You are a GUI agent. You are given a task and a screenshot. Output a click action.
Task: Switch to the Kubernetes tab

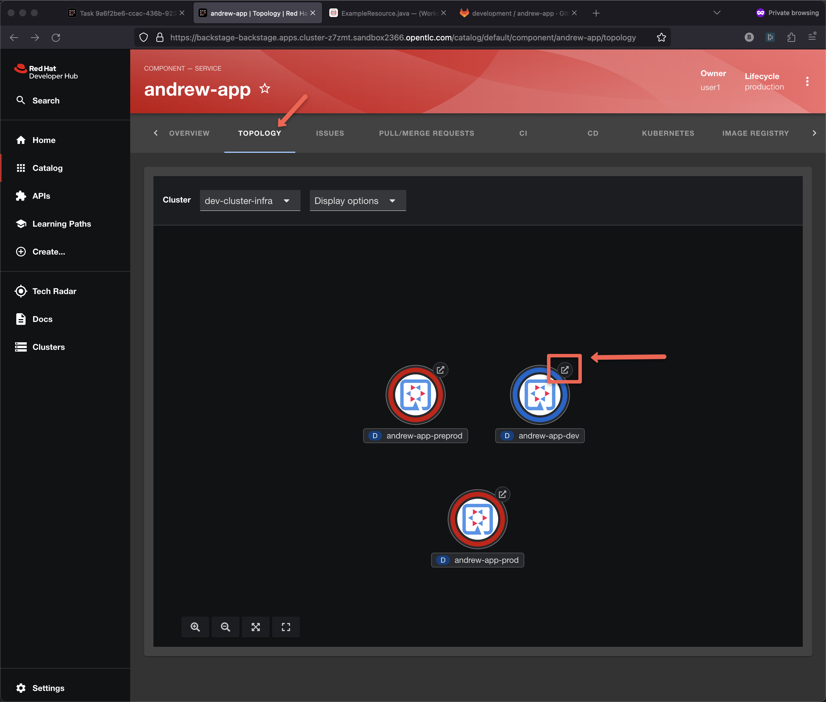668,133
